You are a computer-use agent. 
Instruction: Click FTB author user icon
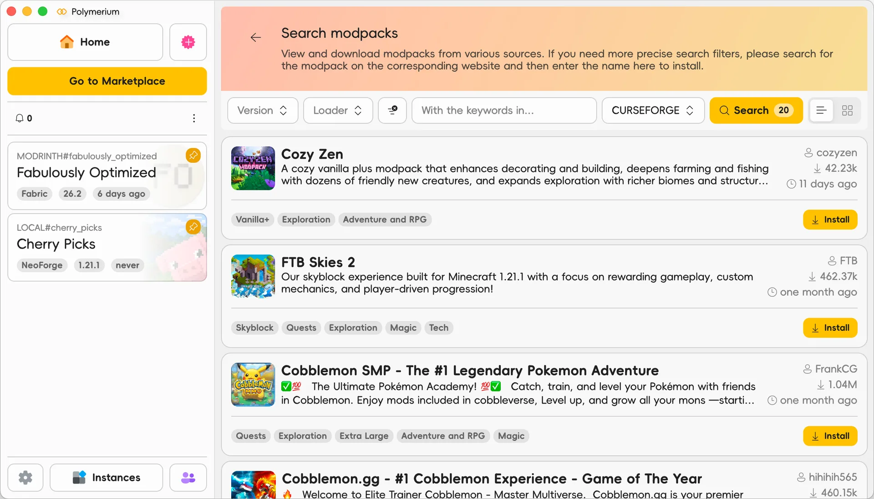(x=832, y=261)
